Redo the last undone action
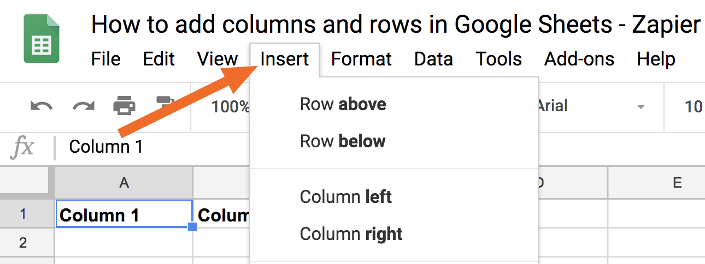 (x=84, y=106)
